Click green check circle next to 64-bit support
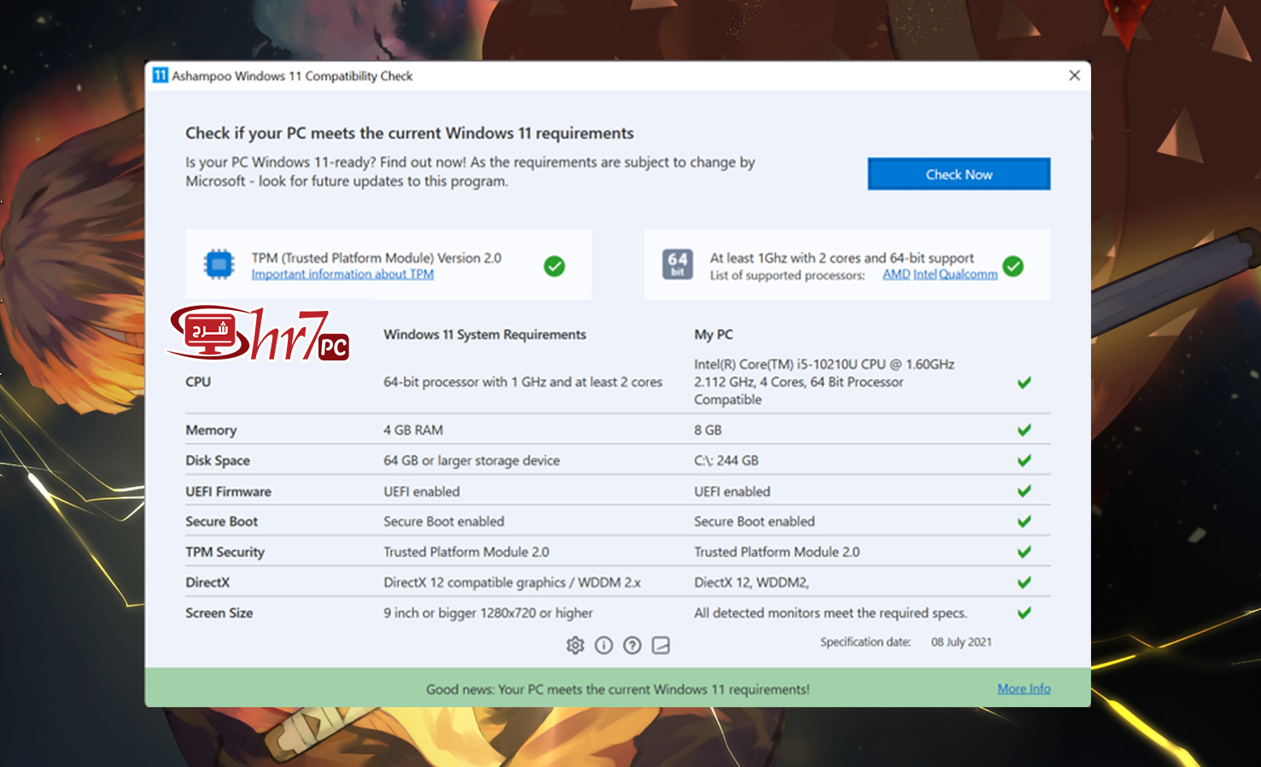Screen dimensions: 1261x767 pos(1013,266)
